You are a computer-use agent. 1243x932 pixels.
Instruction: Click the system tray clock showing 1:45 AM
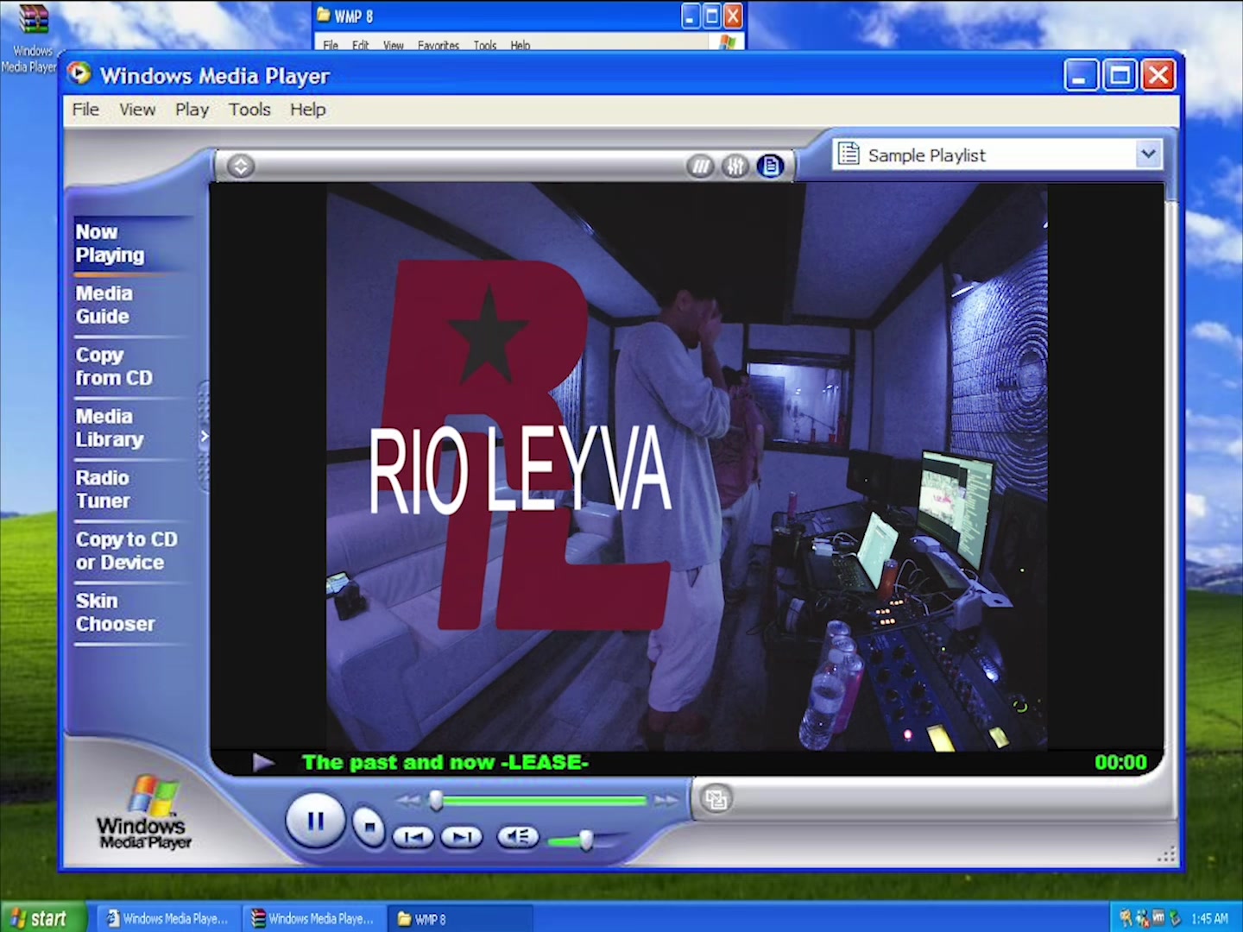(x=1209, y=919)
